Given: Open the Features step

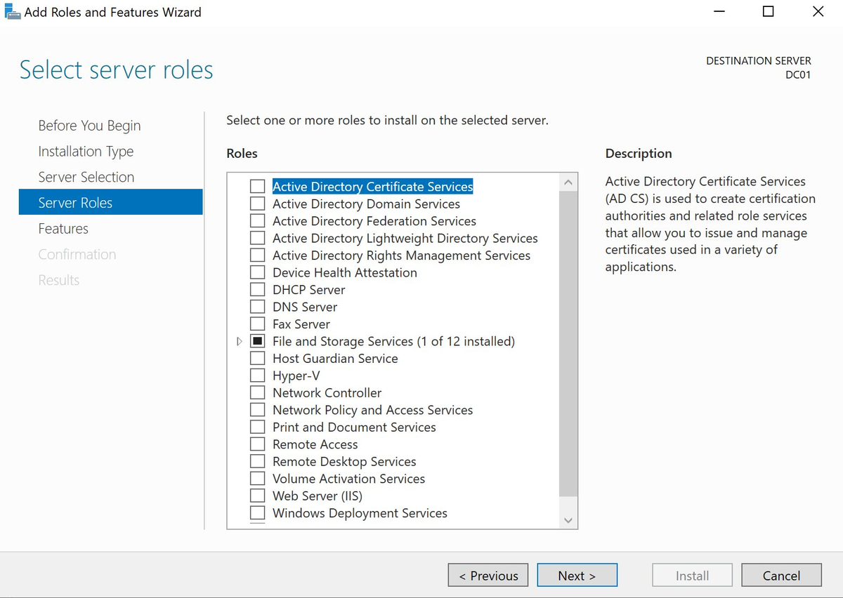Looking at the screenshot, I should pos(63,228).
